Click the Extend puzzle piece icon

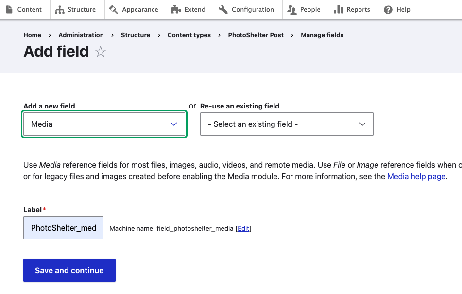tap(176, 9)
